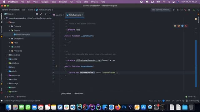Collapse the Events folder

click(9, 30)
